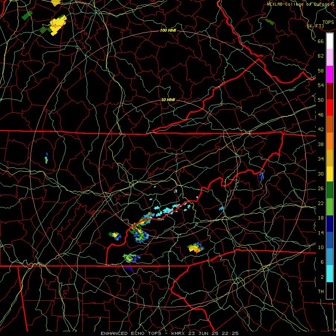Click the '10' legend value
The image size is (336, 336).
point(321,248)
